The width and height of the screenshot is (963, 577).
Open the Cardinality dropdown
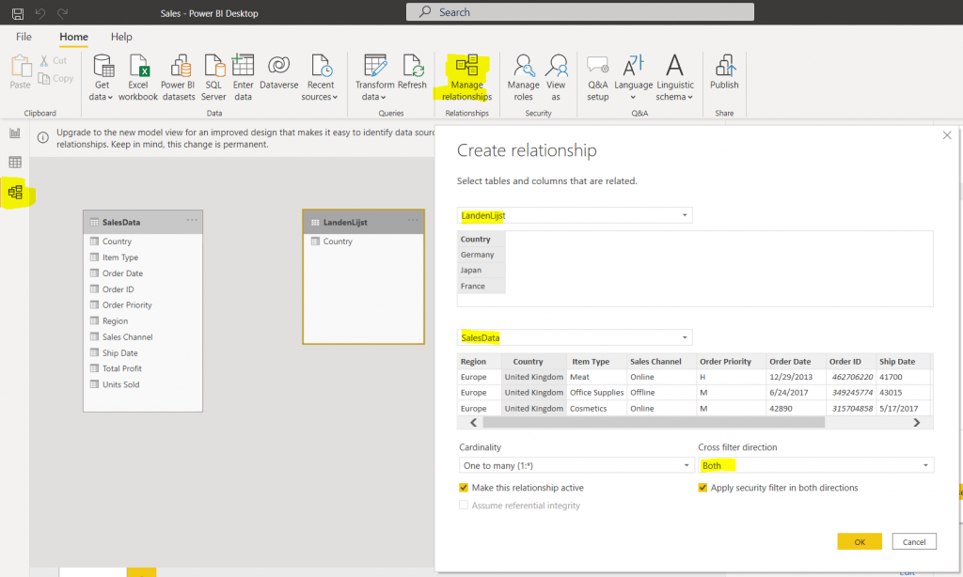click(x=576, y=465)
